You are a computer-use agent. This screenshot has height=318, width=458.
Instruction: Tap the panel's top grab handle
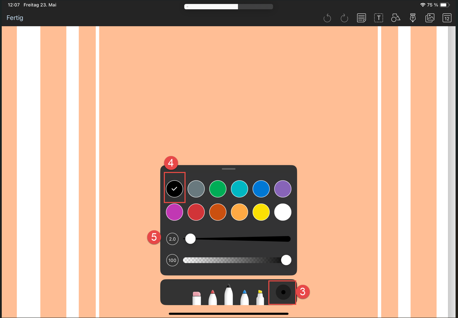tap(229, 169)
